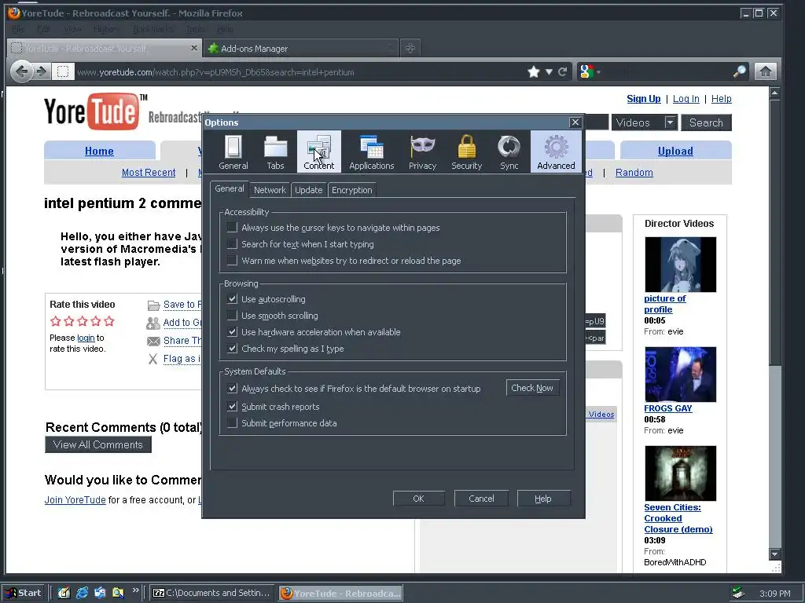This screenshot has height=603, width=805.
Task: Open the YoreTude Upload tab
Action: (x=675, y=151)
